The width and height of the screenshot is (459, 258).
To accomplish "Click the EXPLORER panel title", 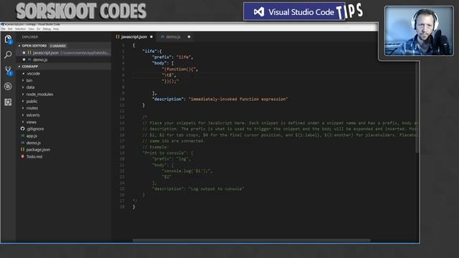I will (30, 37).
